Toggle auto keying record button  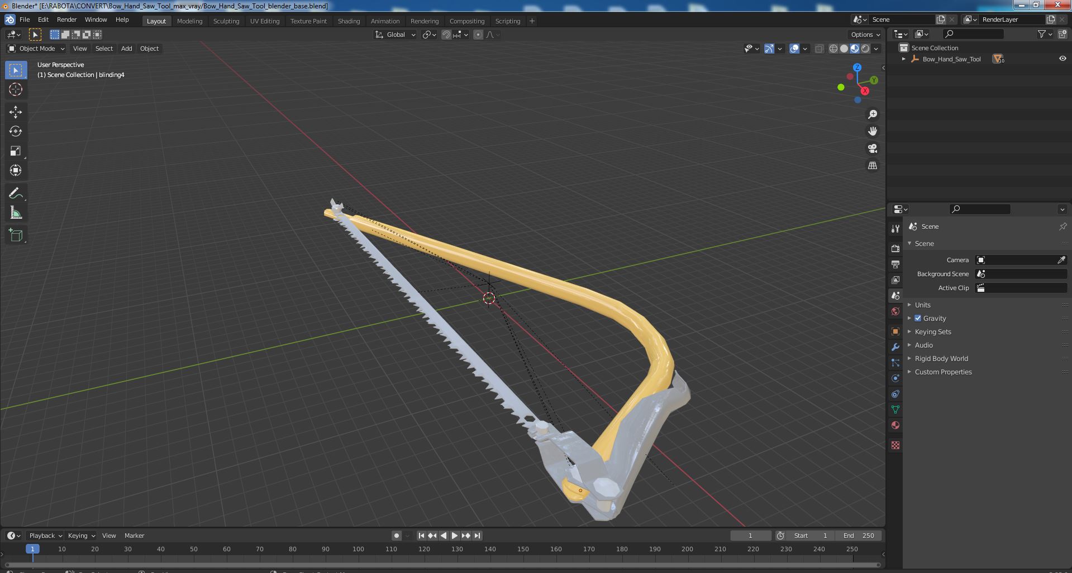(397, 536)
